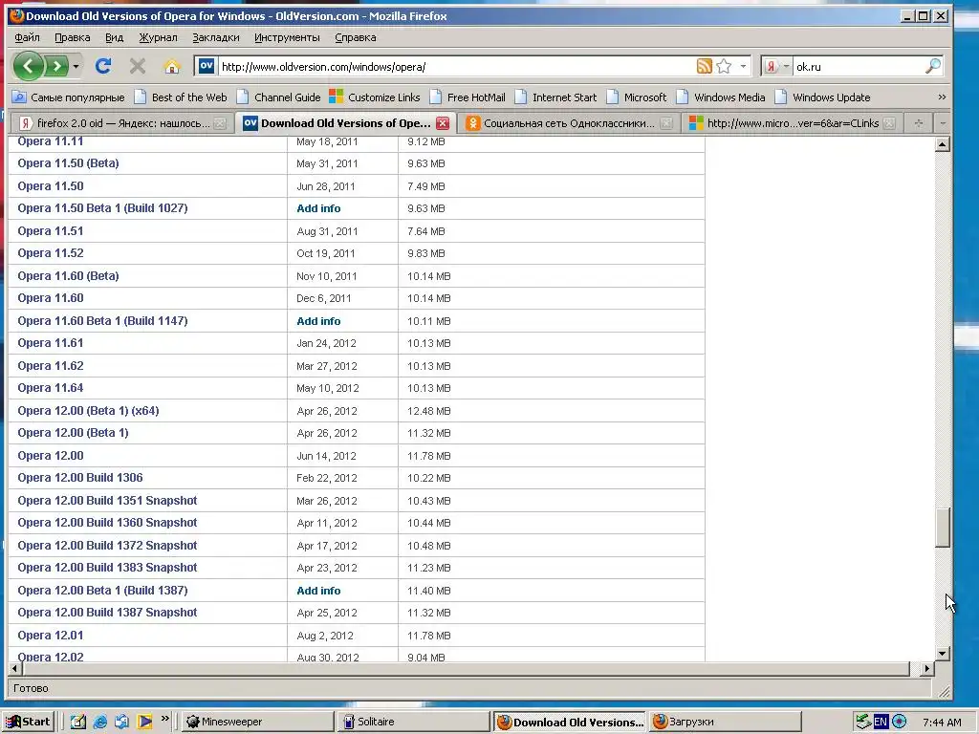
Task: Open the Закладки menu
Action: pos(215,37)
